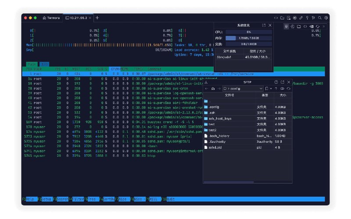Viewport: 351px width, 219px height.
Task: Click the info circle icon in floating toolbar
Action: [x=293, y=27]
